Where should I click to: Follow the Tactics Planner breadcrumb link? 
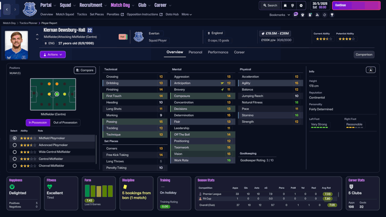[28, 23]
